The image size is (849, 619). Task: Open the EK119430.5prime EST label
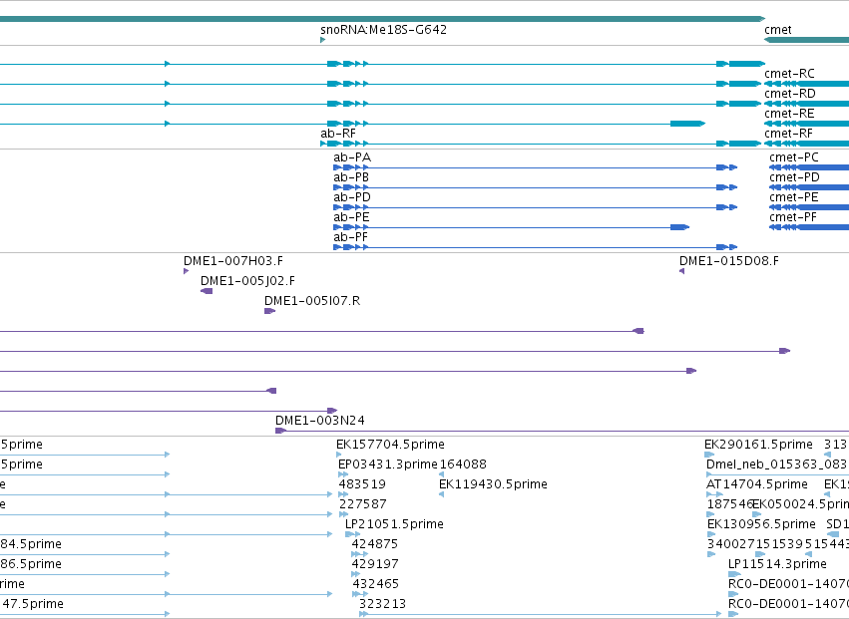click(493, 484)
